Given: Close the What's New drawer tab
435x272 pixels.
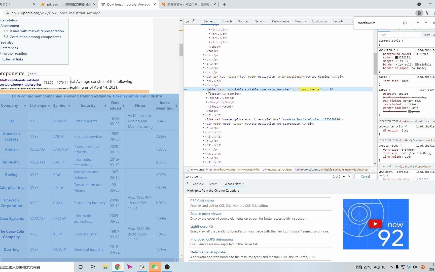Looking at the screenshot, I should (x=243, y=184).
